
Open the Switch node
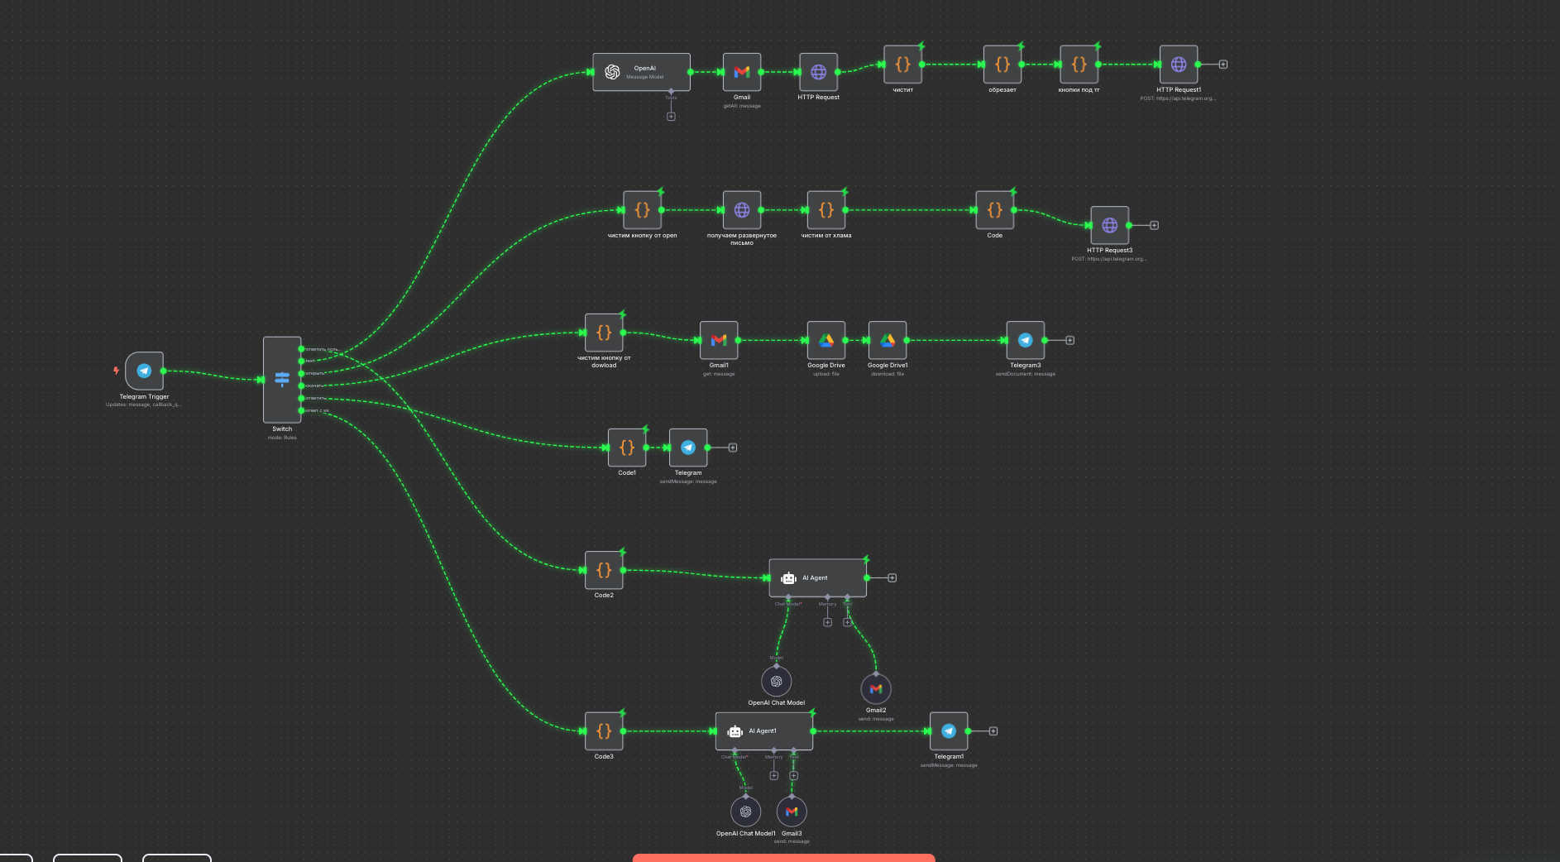point(282,380)
